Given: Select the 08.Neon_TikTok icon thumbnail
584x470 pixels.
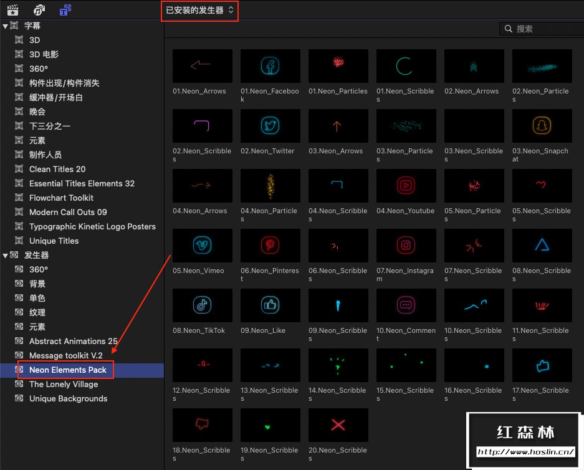Looking at the screenshot, I should (202, 305).
